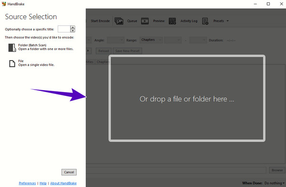Open the Chapters range dropdown

pos(151,40)
